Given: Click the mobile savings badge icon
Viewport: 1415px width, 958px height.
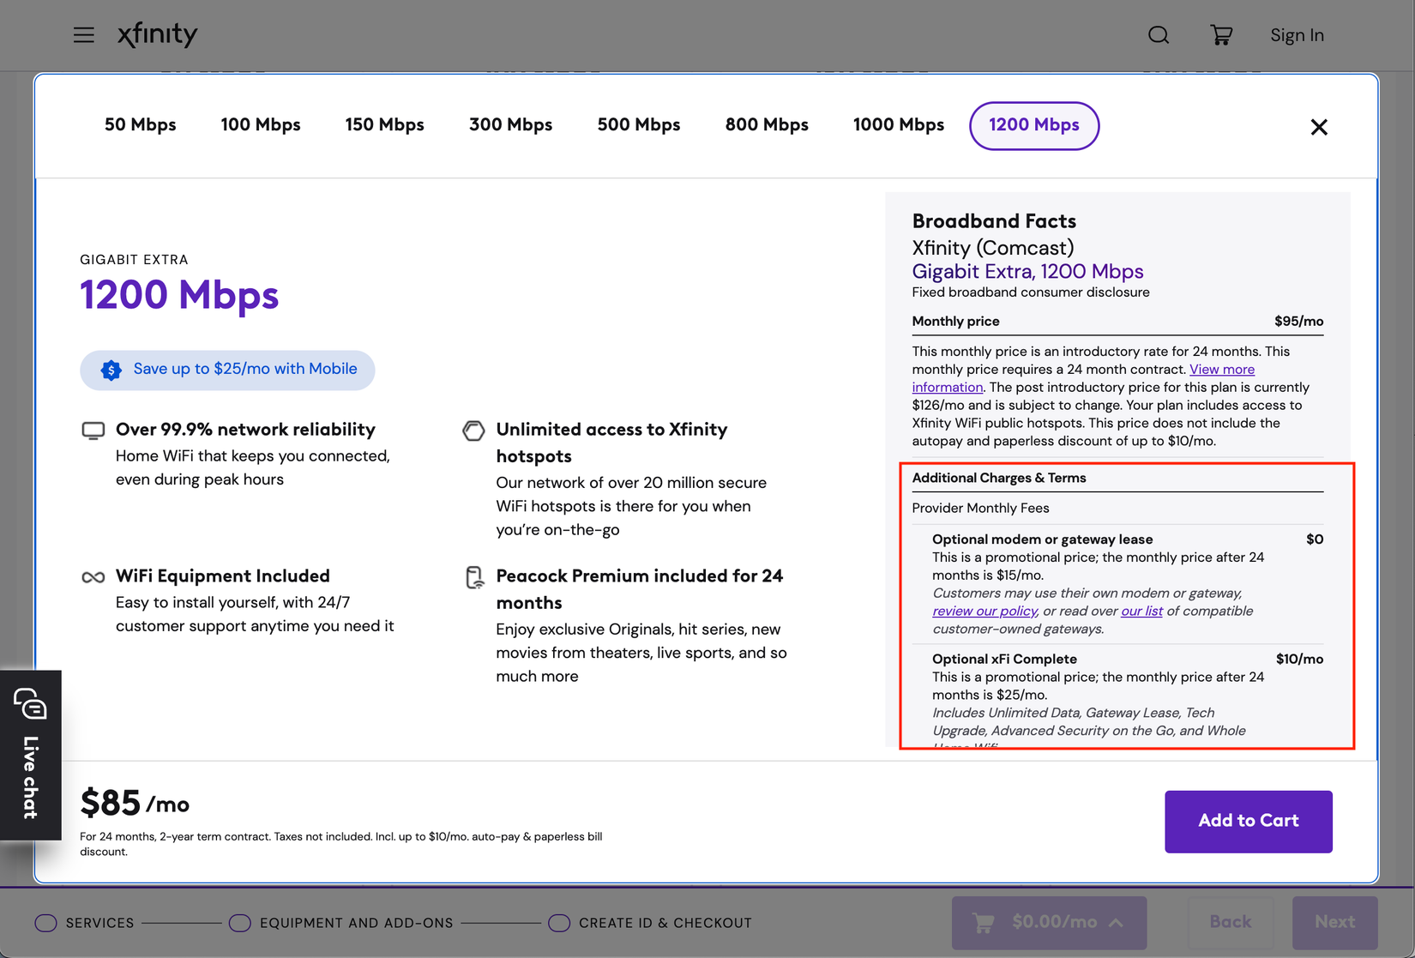Looking at the screenshot, I should click(111, 370).
